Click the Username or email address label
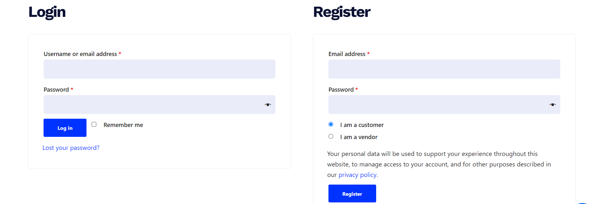 pyautogui.click(x=80, y=54)
